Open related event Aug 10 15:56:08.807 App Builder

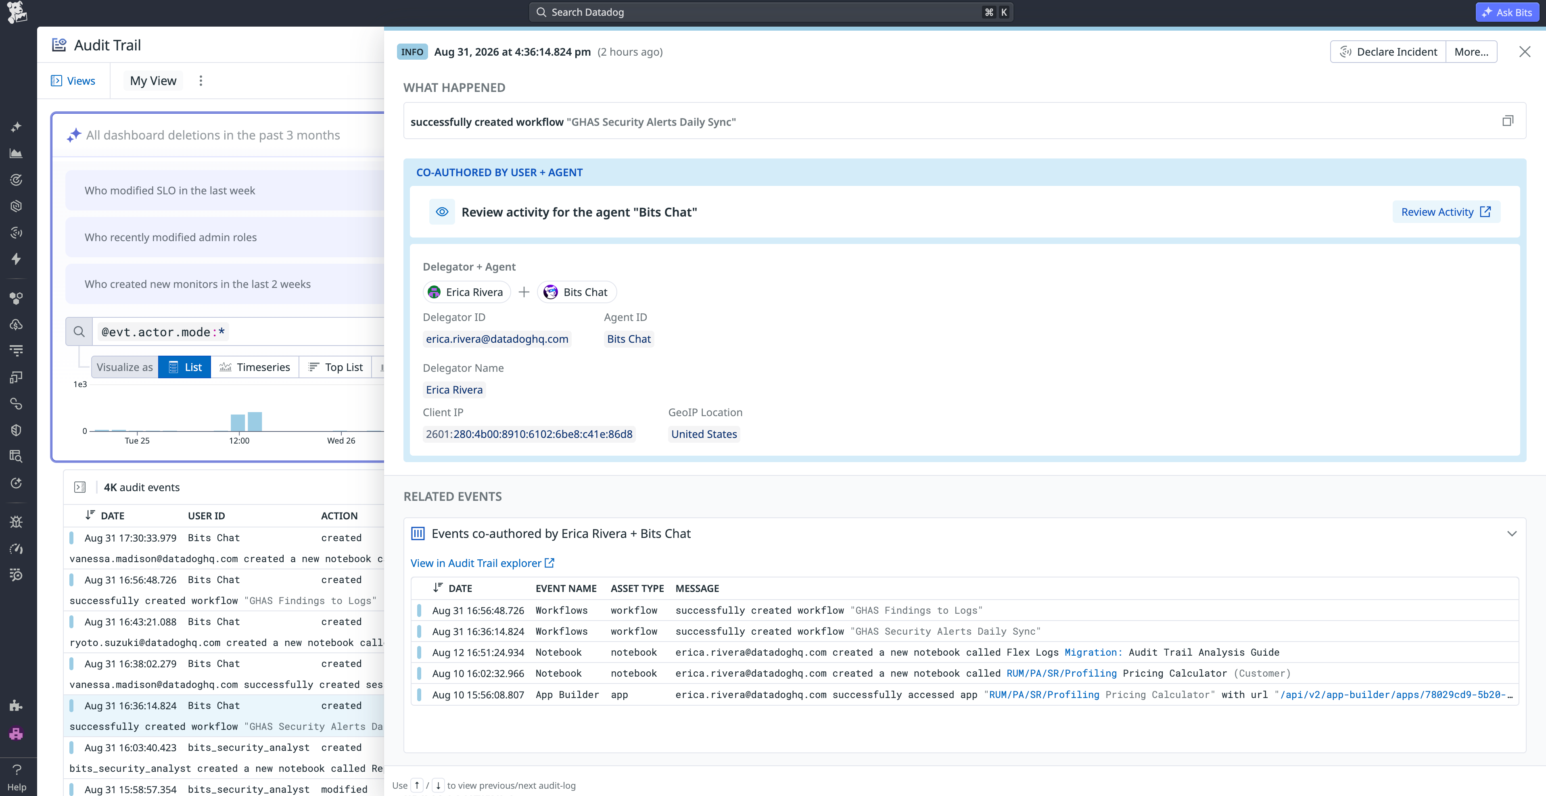(x=965, y=695)
